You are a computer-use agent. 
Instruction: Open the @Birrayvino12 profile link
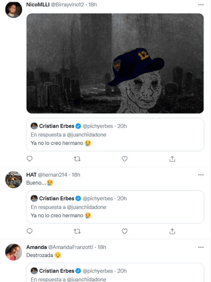69,5
